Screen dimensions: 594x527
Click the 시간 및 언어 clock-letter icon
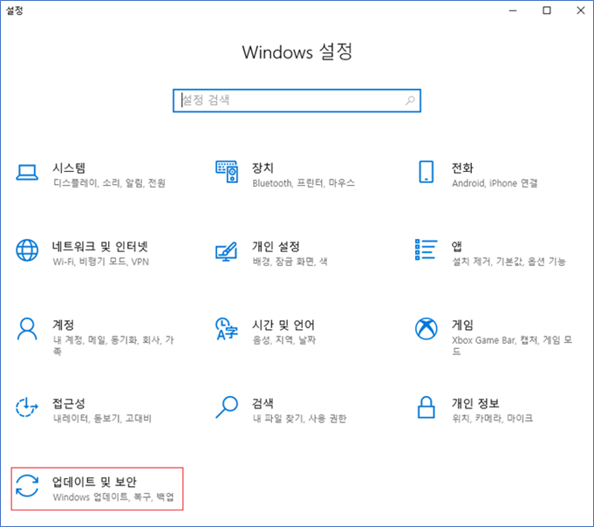coord(226,328)
